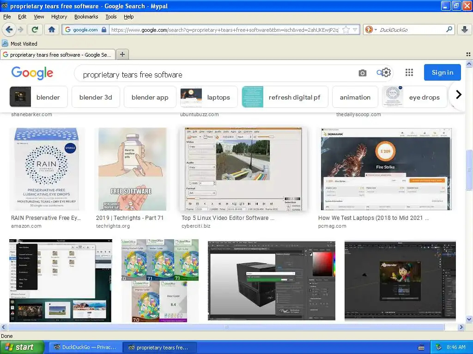The image size is (473, 354).
Task: Select the proprietary tears Google Search tab
Action: [58, 54]
